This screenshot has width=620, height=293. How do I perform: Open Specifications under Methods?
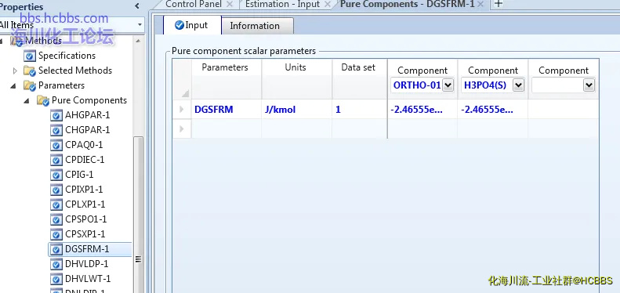pyautogui.click(x=67, y=56)
